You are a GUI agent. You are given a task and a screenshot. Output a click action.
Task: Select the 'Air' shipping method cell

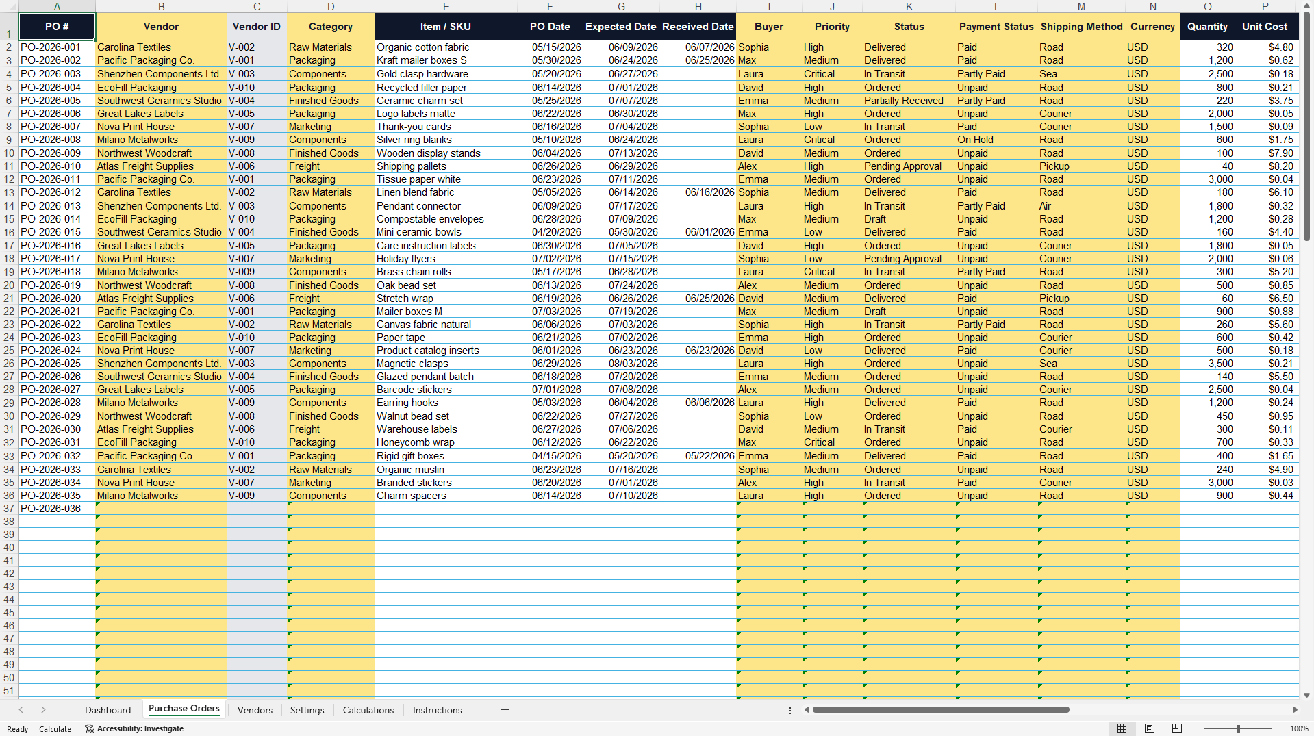[1081, 206]
